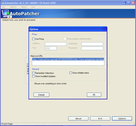Click the AutoPatcher logo in banner

(21, 14)
